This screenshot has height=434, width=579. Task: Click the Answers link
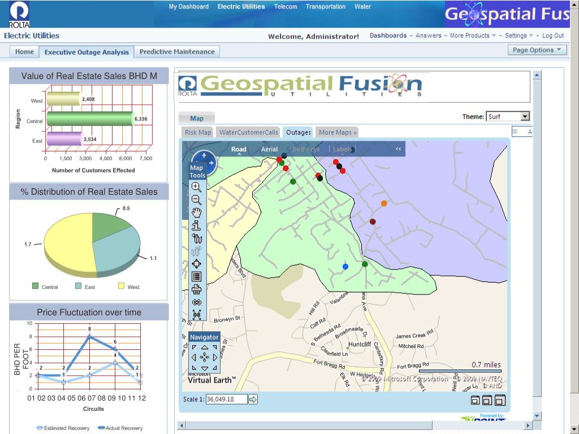(x=429, y=36)
